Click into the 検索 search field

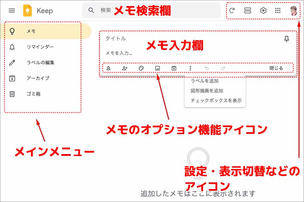click(x=151, y=10)
